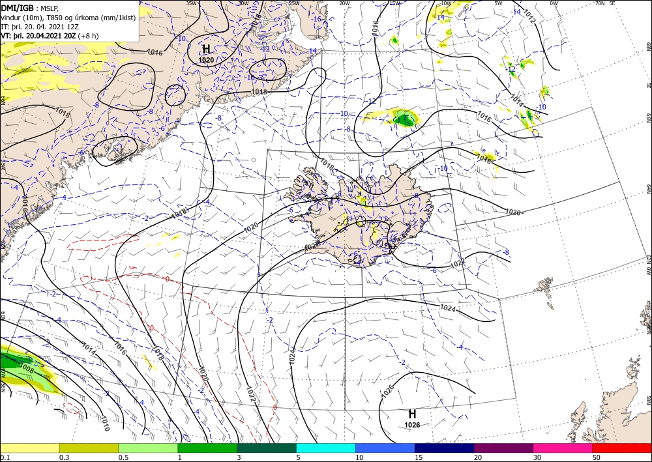
Task: Click the "5W" longitude label at top
Action: coord(498,3)
